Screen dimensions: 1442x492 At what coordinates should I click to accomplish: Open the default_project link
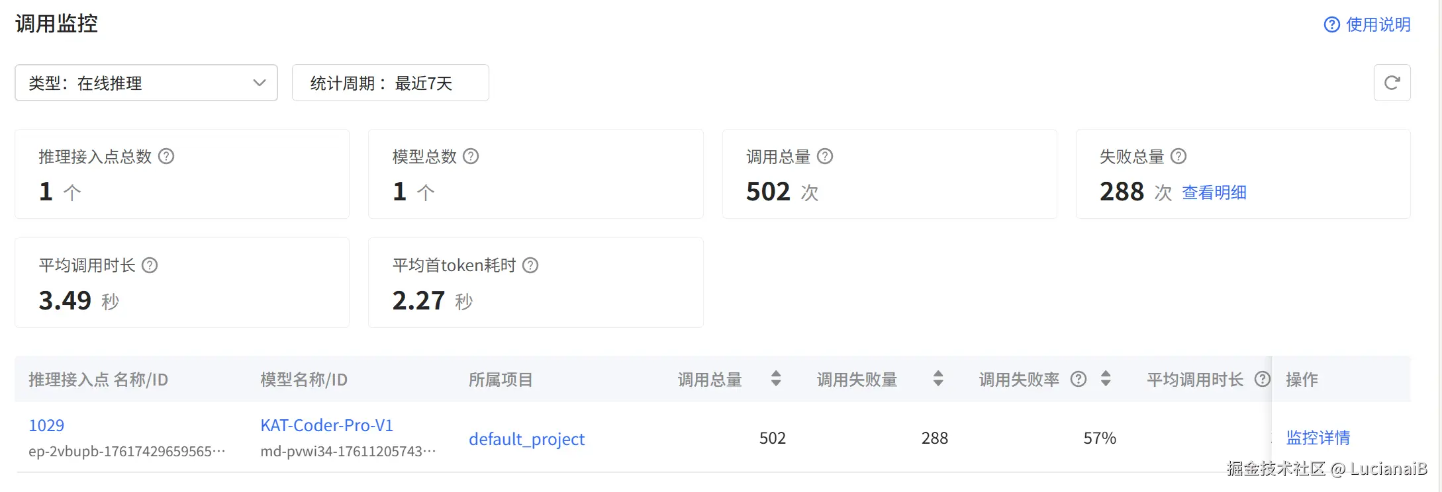click(x=526, y=439)
